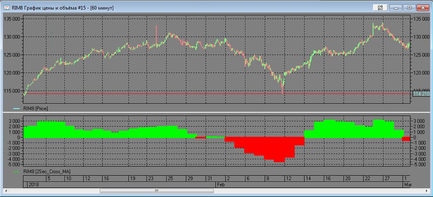This screenshot has height=197, width=433.
Task: Click the Feb month marker on time axis
Action: (221, 184)
